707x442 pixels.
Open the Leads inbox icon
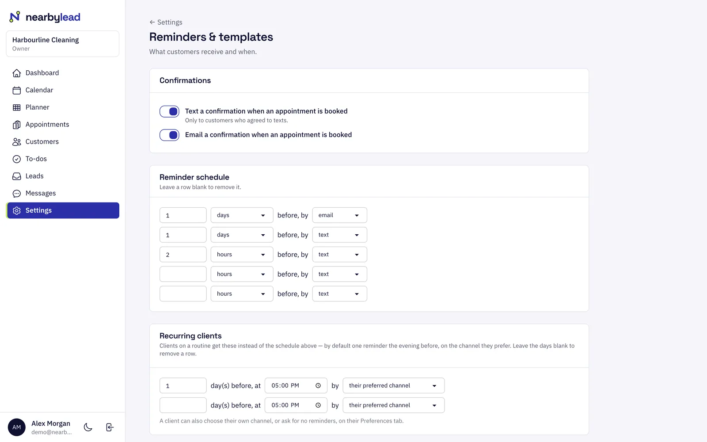click(x=17, y=176)
